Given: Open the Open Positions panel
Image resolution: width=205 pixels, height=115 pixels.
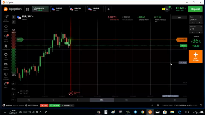Looking at the screenshot, I should coord(6,18).
